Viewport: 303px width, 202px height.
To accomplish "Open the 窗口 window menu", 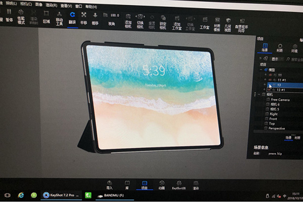I will coord(79,6).
